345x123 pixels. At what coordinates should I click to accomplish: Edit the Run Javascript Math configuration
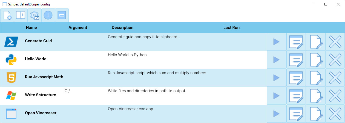point(296,78)
